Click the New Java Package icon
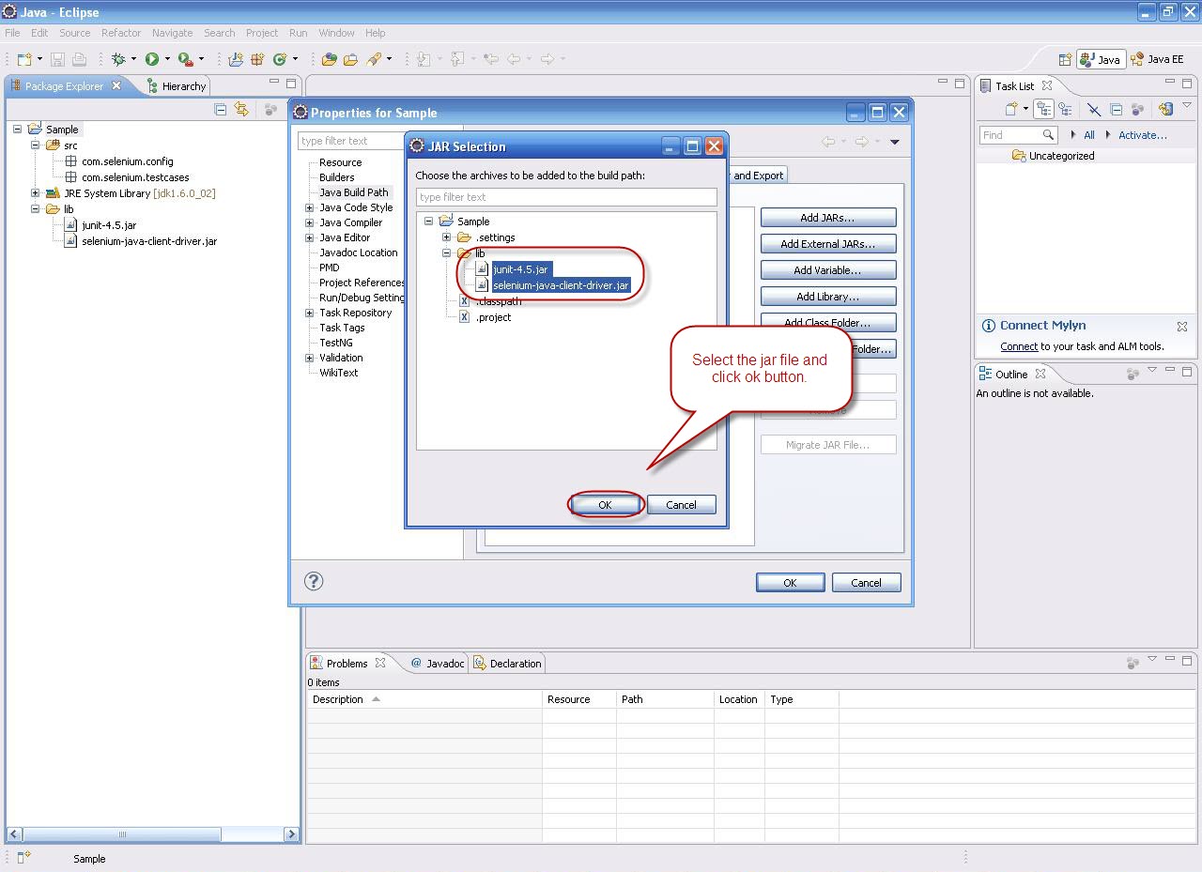The image size is (1202, 872). [x=256, y=58]
